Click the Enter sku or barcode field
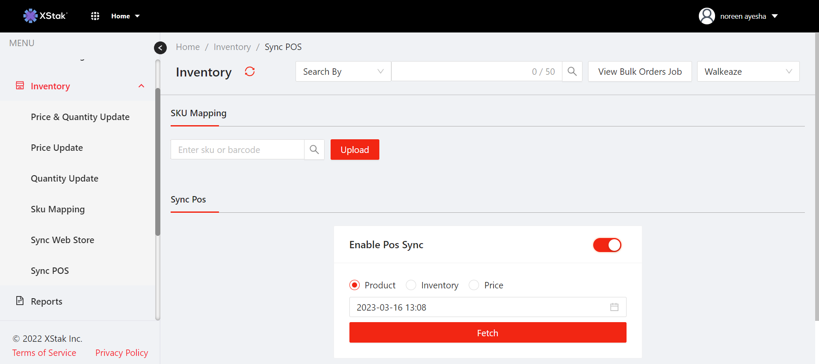This screenshot has height=364, width=819. pos(237,150)
